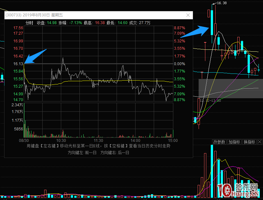Click the 14.70 price axis label
Viewport: 263px width, 200px height.
coord(18,100)
